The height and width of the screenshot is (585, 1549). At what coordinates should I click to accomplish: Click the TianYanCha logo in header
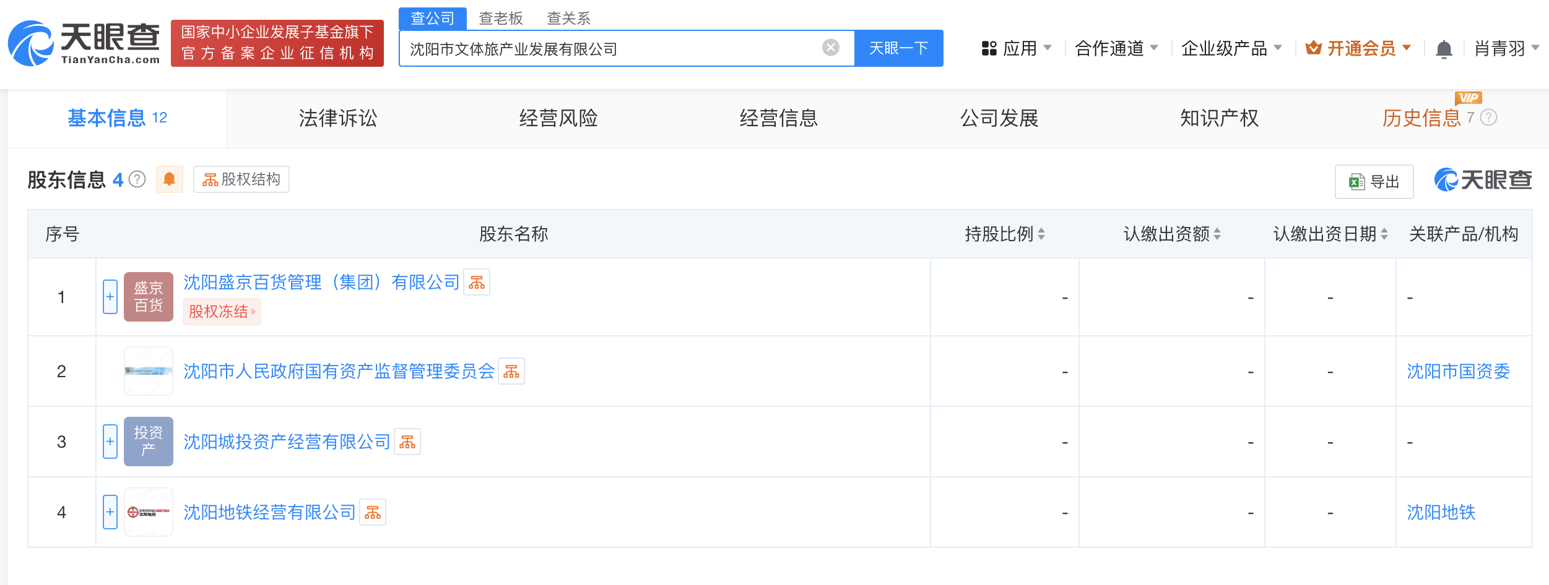84,43
